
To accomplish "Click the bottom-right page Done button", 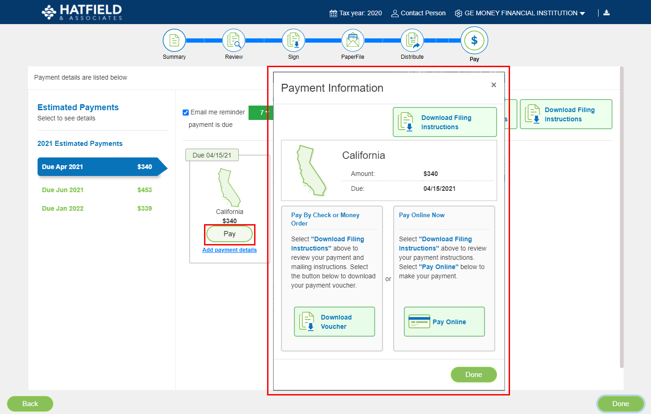I will 620,404.
